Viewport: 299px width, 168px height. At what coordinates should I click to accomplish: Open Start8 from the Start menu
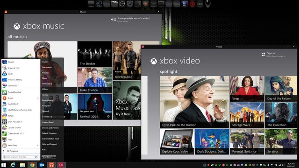[x=21, y=74]
